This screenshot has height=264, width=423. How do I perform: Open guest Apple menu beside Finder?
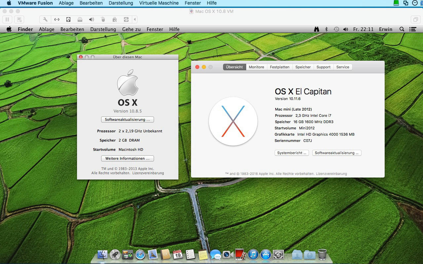click(x=9, y=29)
